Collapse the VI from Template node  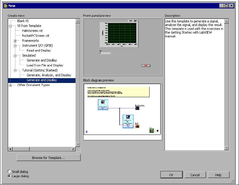point(10,26)
